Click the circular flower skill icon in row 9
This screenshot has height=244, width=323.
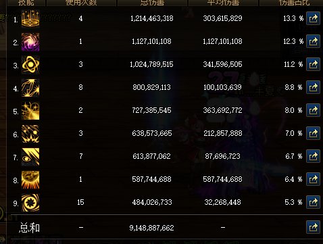click(x=30, y=203)
